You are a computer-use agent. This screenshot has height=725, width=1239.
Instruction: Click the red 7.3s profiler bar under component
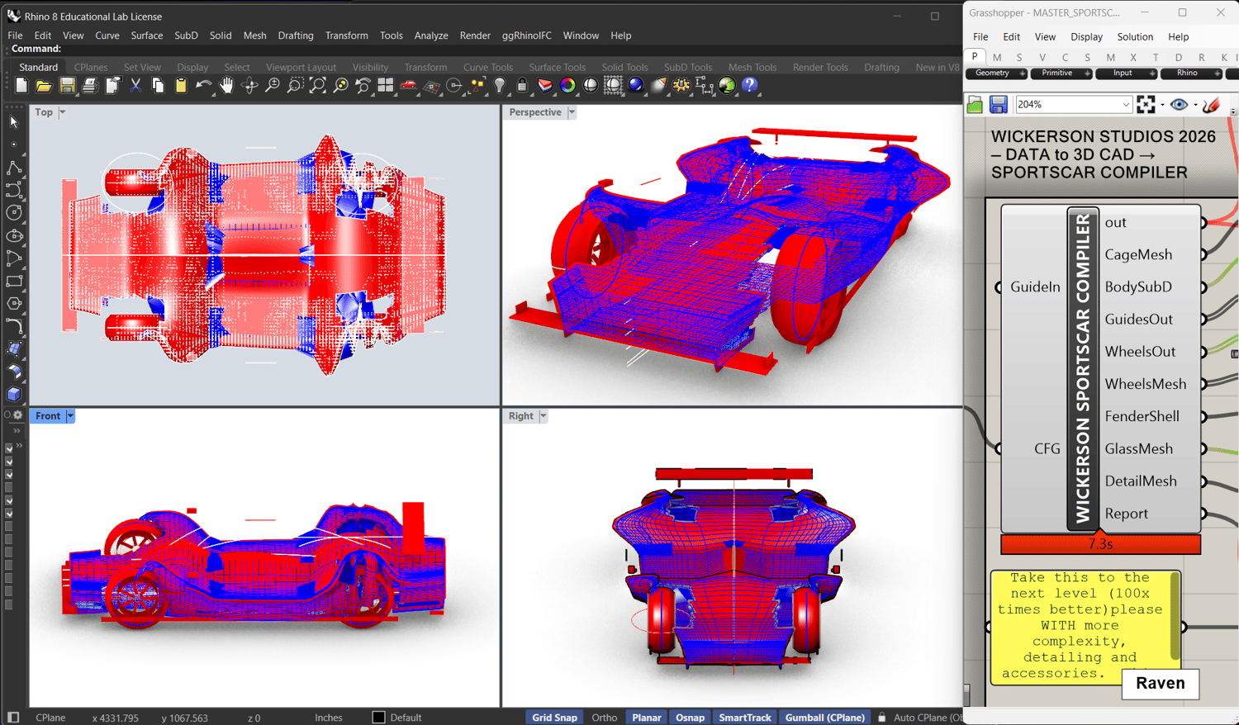tap(1100, 544)
